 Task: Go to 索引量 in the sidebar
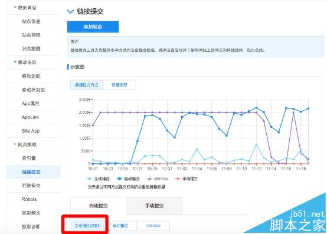(x=29, y=158)
